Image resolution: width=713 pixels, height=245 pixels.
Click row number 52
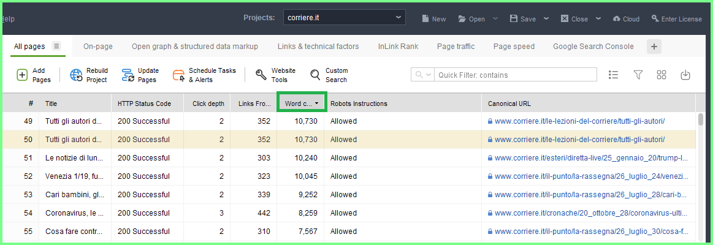(x=28, y=176)
